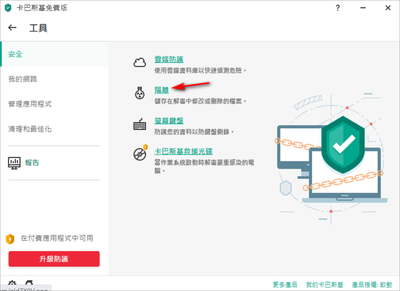This screenshot has height=291, width=400.
Task: Close the Kaspersky window
Action: tap(388, 8)
